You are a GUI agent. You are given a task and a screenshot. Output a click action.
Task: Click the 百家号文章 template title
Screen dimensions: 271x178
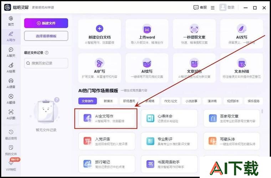click(229, 116)
